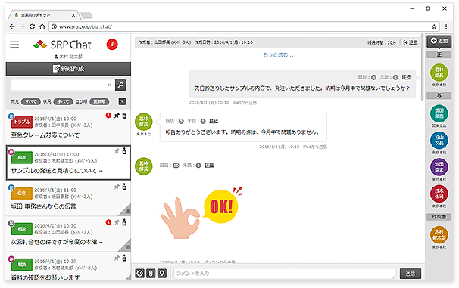Select the orange creator avatar under 作成者
The height and width of the screenshot is (288, 459).
[439, 234]
